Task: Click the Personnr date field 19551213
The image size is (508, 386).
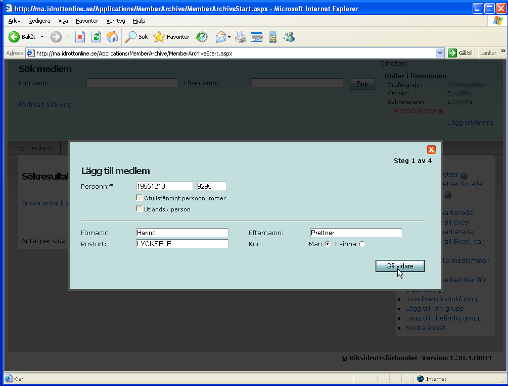Action: (165, 186)
